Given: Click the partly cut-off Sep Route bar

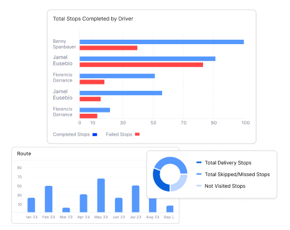Looking at the screenshot, I should pos(170,209).
